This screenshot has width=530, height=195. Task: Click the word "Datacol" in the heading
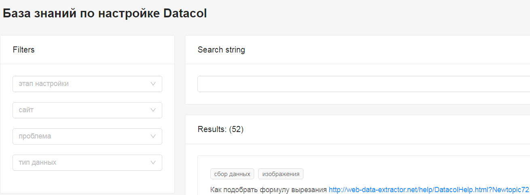click(x=185, y=13)
